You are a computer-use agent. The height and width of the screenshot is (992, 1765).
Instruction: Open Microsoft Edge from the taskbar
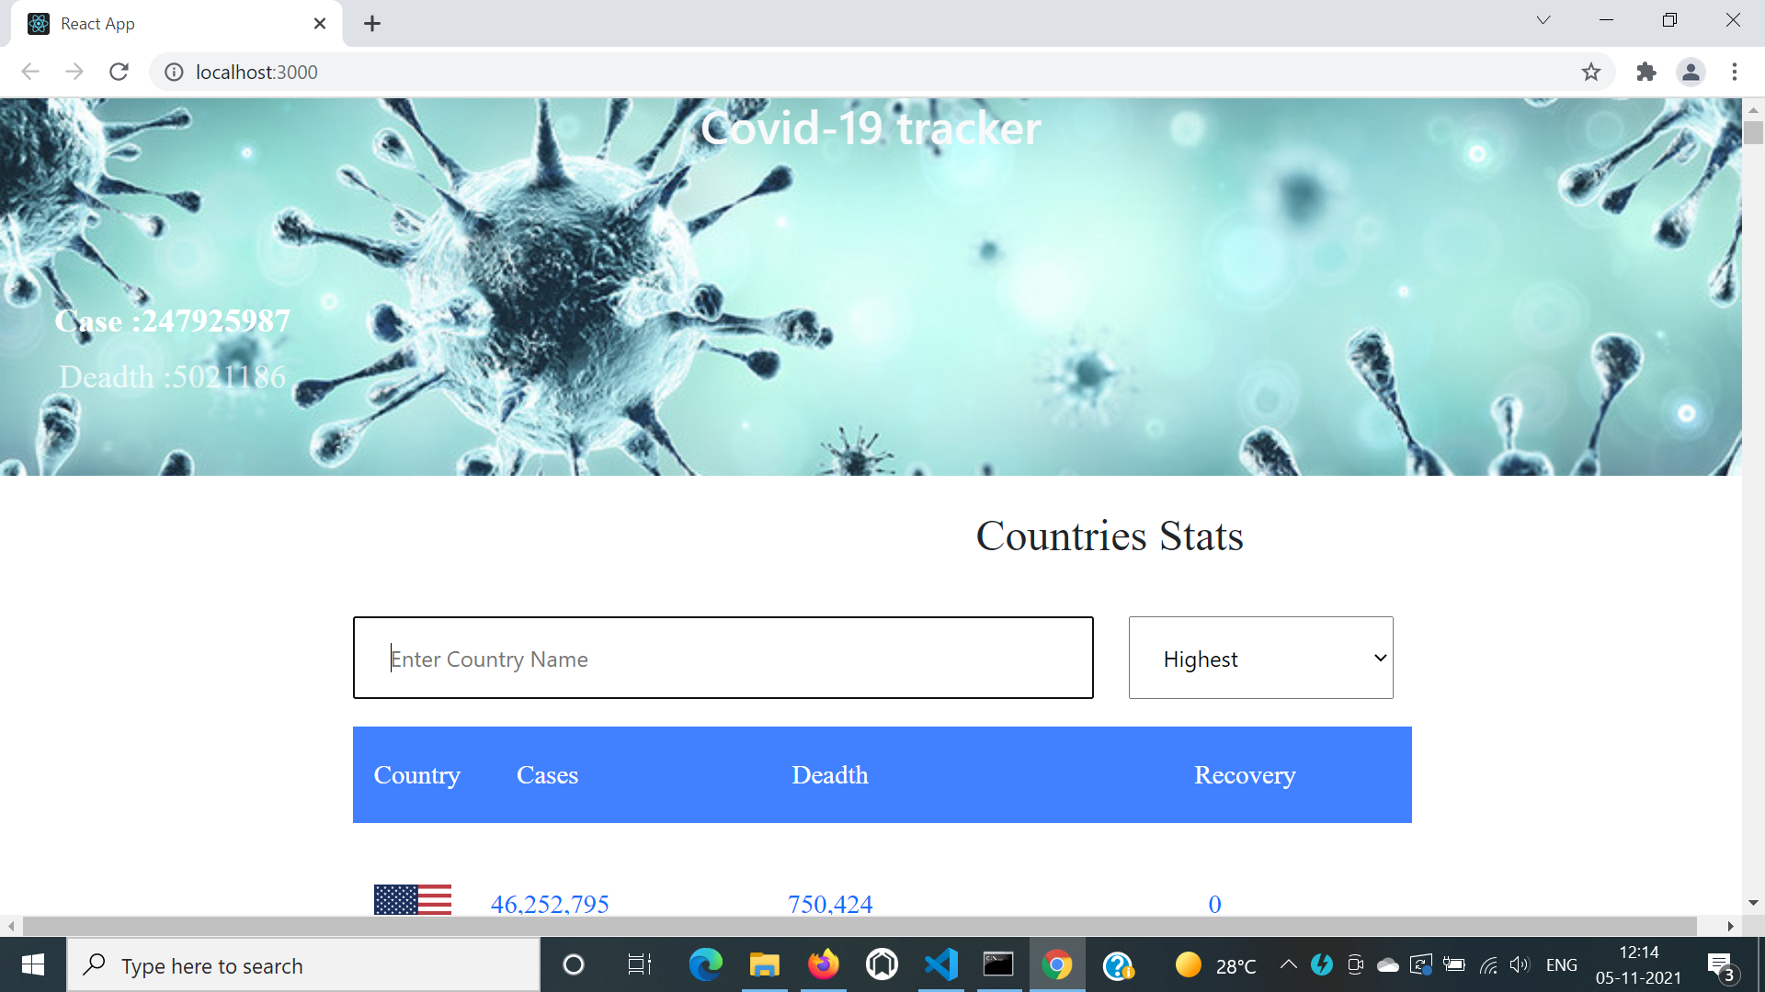point(705,964)
